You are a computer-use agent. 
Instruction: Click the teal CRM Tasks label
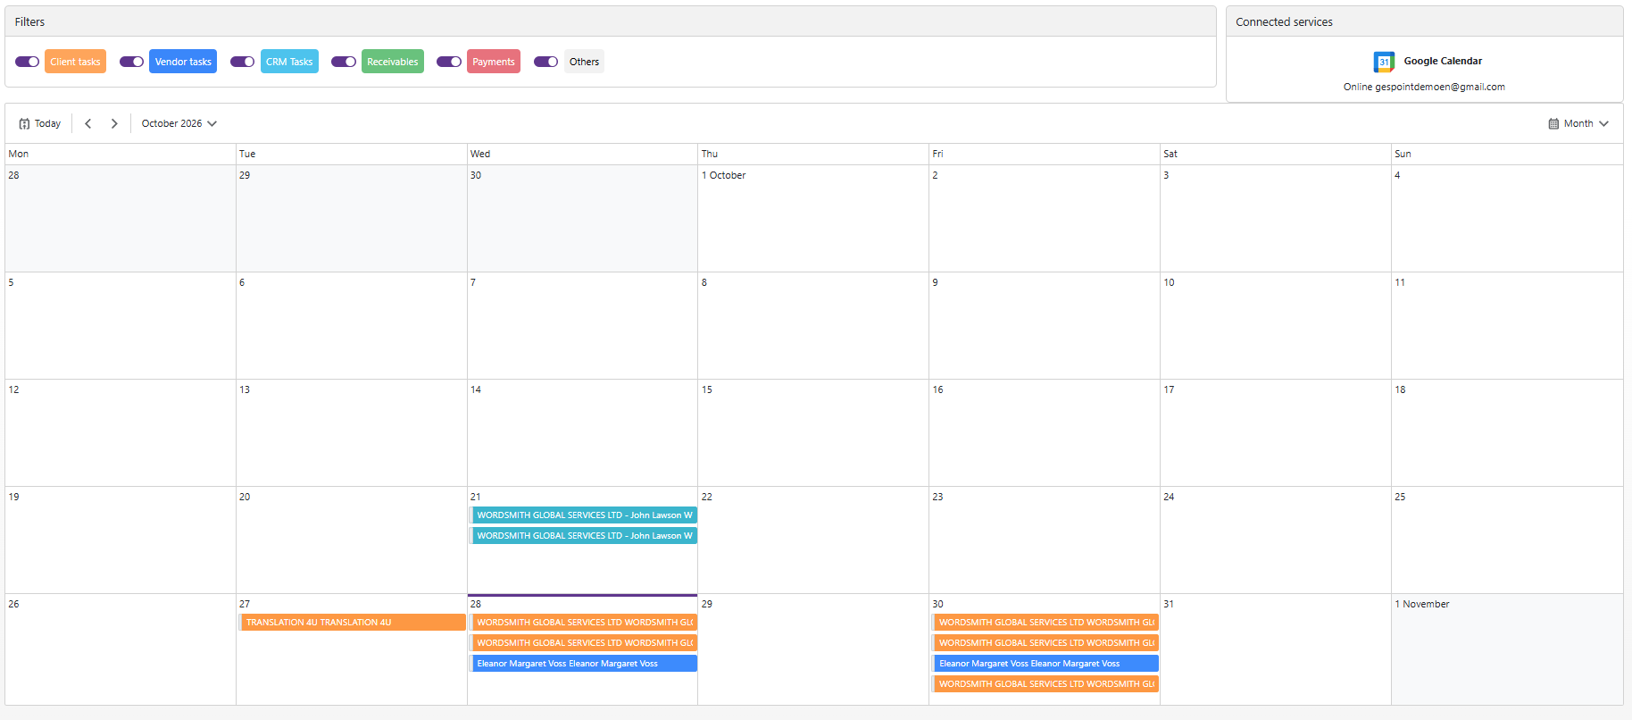289,62
